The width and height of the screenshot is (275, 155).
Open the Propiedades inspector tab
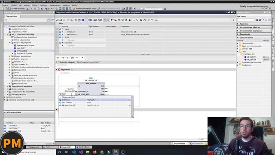pos(178,143)
